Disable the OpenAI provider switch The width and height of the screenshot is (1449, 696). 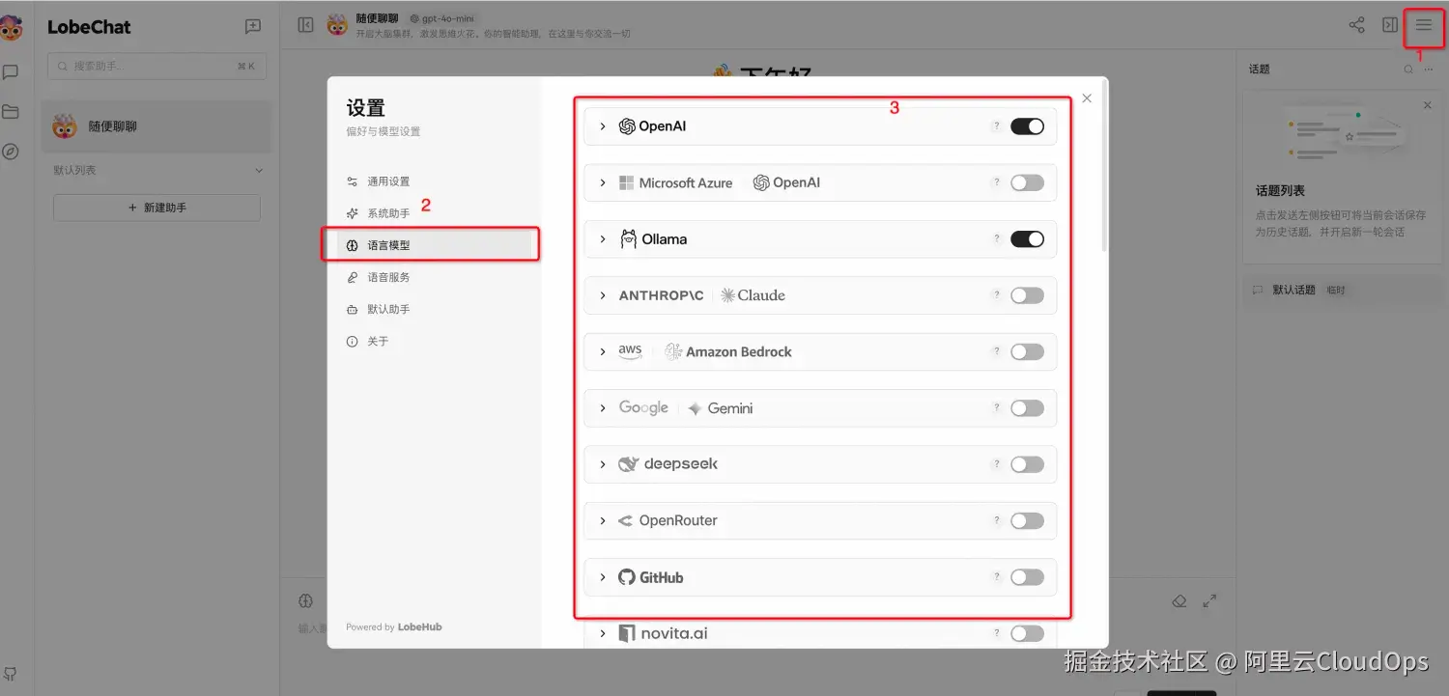click(x=1027, y=126)
